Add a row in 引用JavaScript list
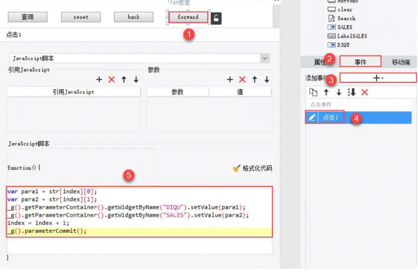Image resolution: width=418 pixels, height=276 pixels. click(99, 80)
